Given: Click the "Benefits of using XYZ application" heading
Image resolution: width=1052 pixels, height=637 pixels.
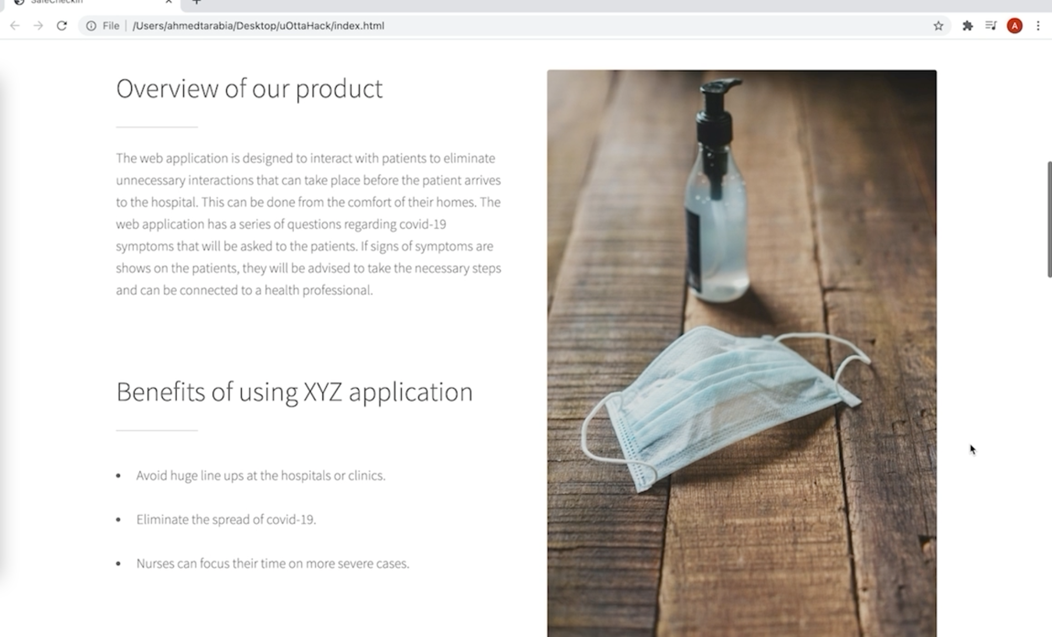Looking at the screenshot, I should click(x=294, y=392).
